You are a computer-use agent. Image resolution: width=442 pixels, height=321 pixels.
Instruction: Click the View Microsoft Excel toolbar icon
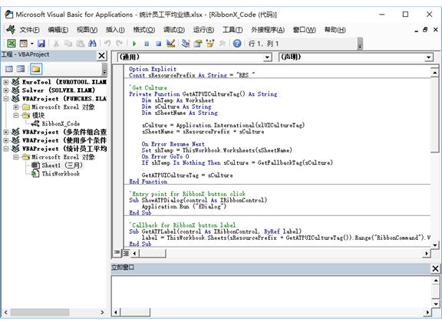12,44
